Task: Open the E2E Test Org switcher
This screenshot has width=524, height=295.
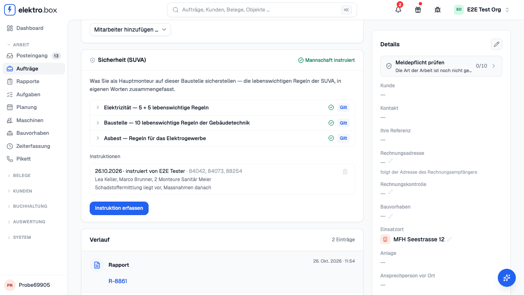Action: [482, 10]
